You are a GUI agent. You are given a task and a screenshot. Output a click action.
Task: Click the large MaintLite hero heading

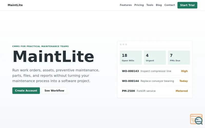[53, 57]
